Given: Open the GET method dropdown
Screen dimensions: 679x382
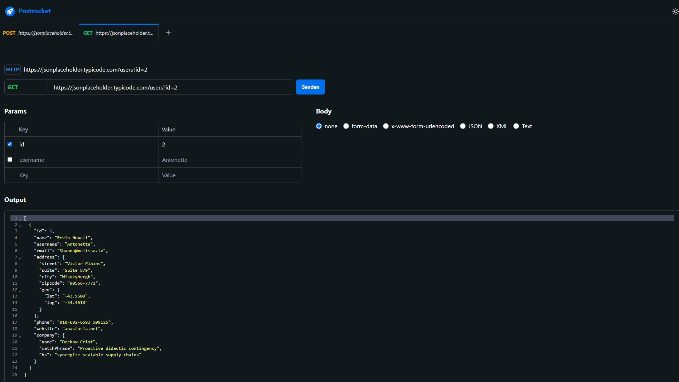Looking at the screenshot, I should pyautogui.click(x=26, y=87).
